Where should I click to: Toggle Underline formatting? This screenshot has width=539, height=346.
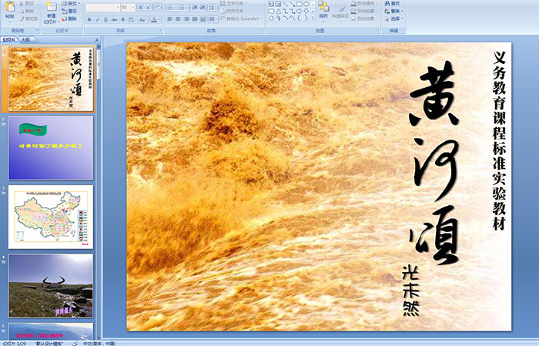[105, 19]
